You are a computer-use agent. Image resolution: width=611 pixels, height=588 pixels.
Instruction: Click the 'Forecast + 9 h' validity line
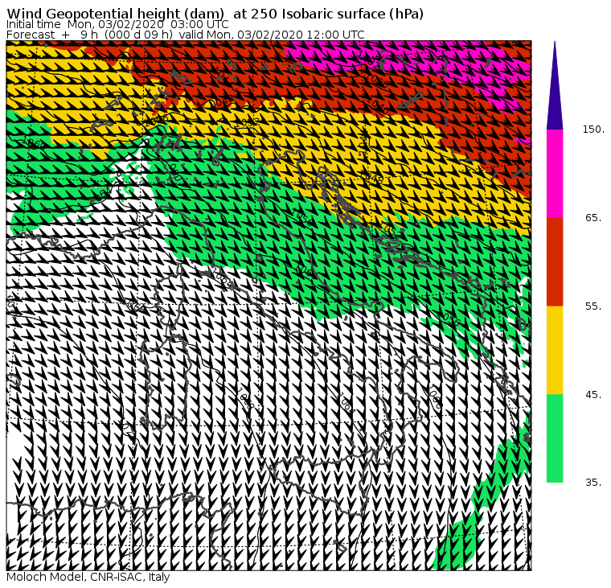(x=186, y=35)
